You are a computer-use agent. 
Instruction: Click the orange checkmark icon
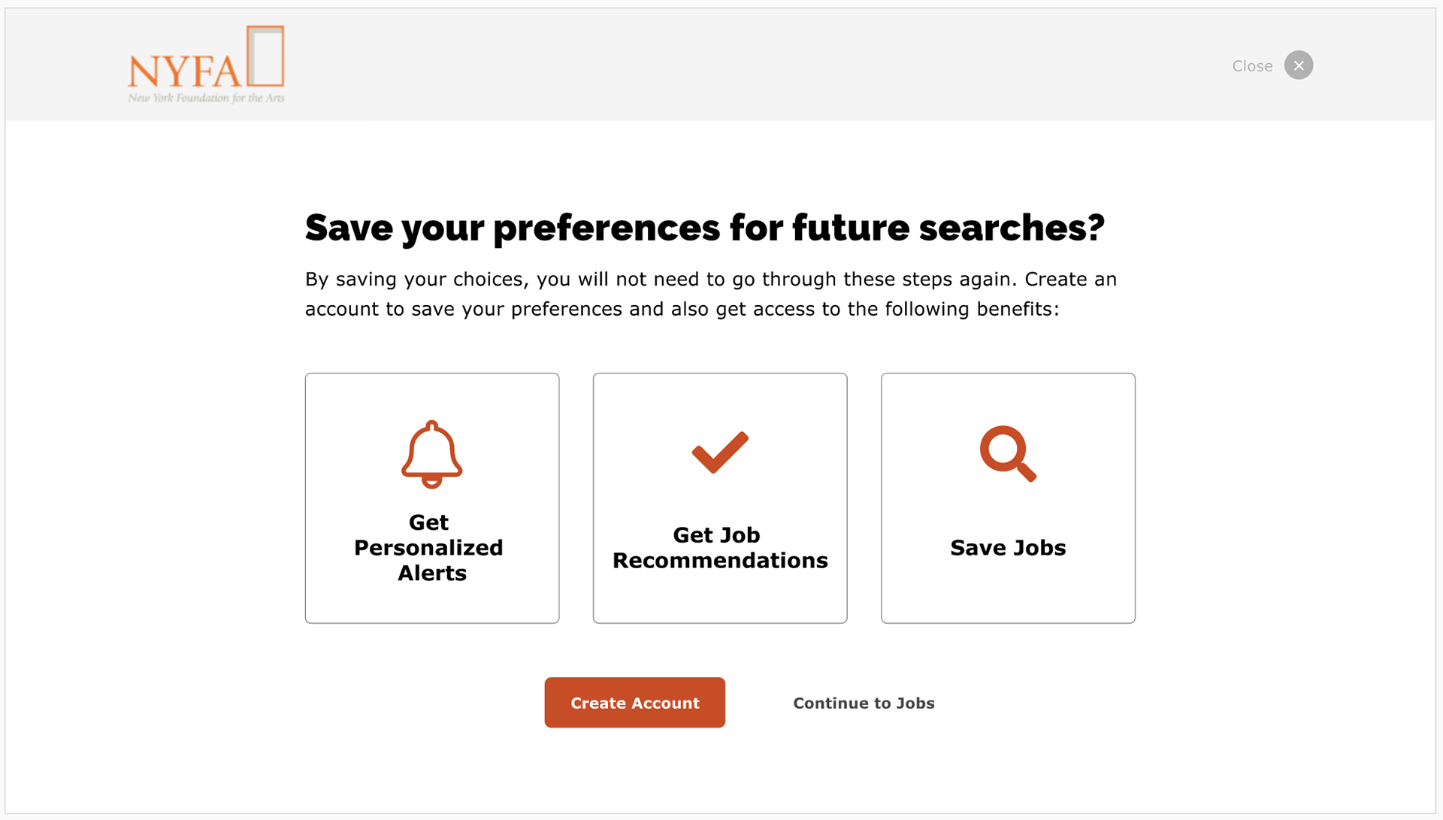(720, 452)
